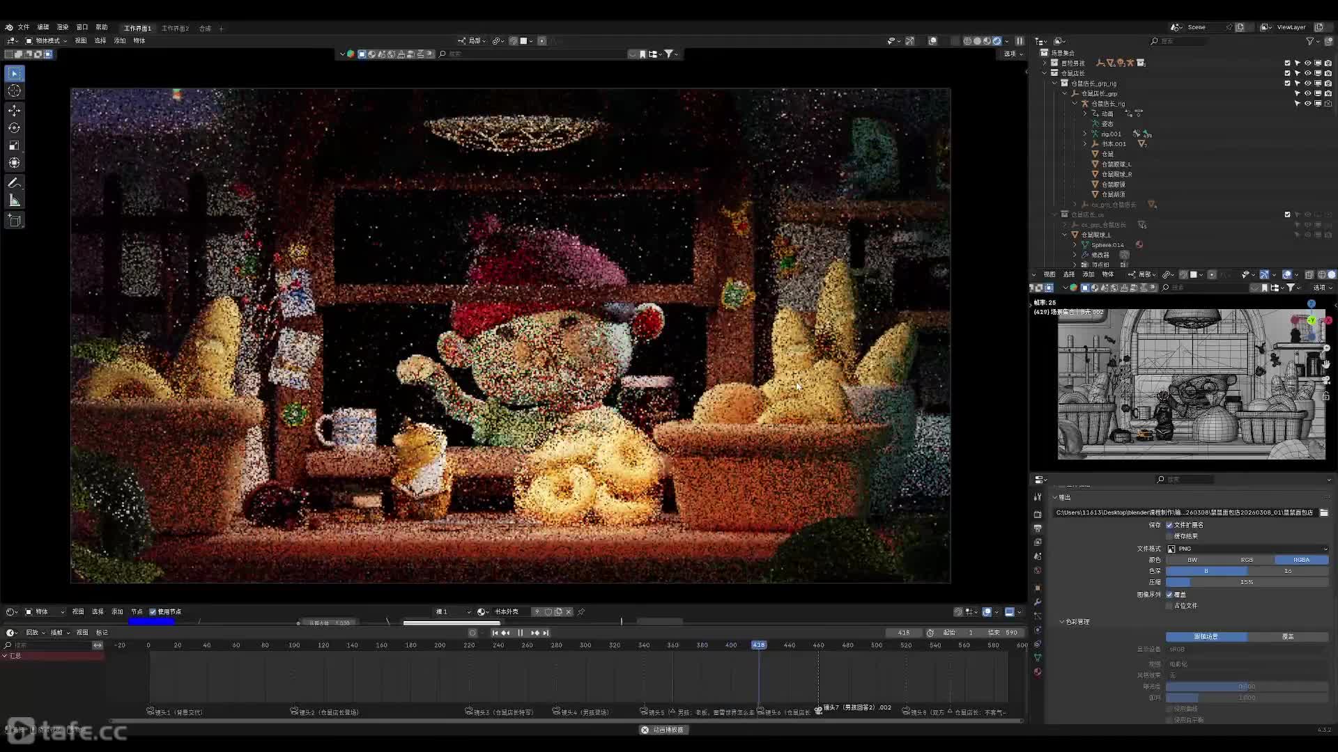Click the Add Cube tool icon
1338x752 pixels.
[x=14, y=221]
